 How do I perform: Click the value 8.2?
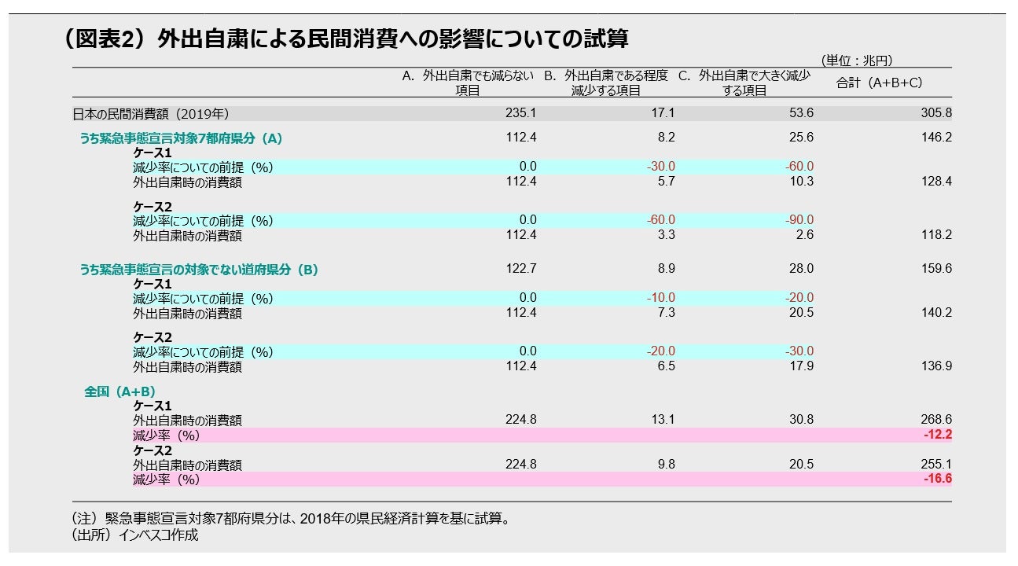(667, 138)
